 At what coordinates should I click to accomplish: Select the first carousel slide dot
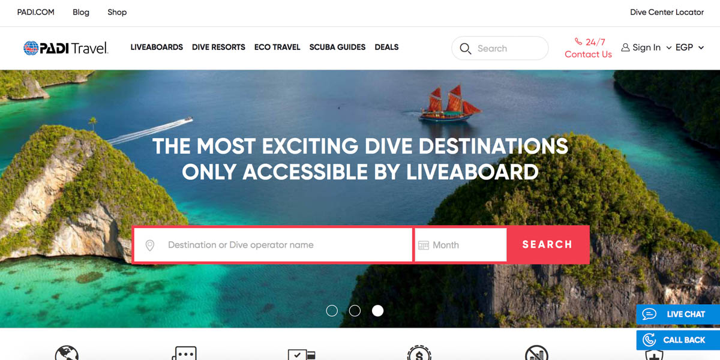(x=332, y=311)
